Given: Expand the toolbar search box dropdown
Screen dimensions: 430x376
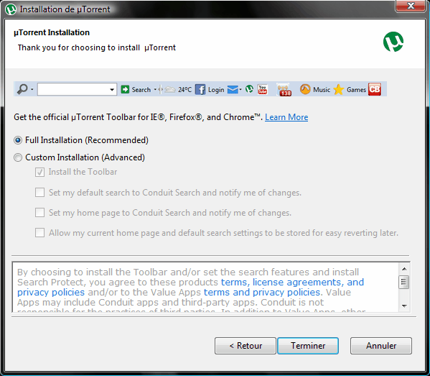Looking at the screenshot, I should 112,90.
